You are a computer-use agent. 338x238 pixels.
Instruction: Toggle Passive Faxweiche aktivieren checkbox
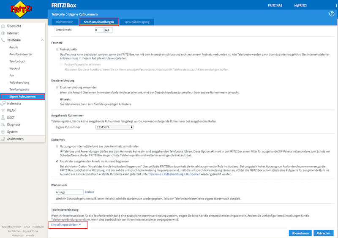[62, 64]
